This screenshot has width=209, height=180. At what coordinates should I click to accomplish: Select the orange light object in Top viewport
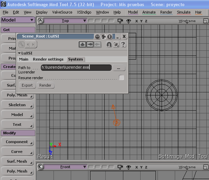(117, 122)
